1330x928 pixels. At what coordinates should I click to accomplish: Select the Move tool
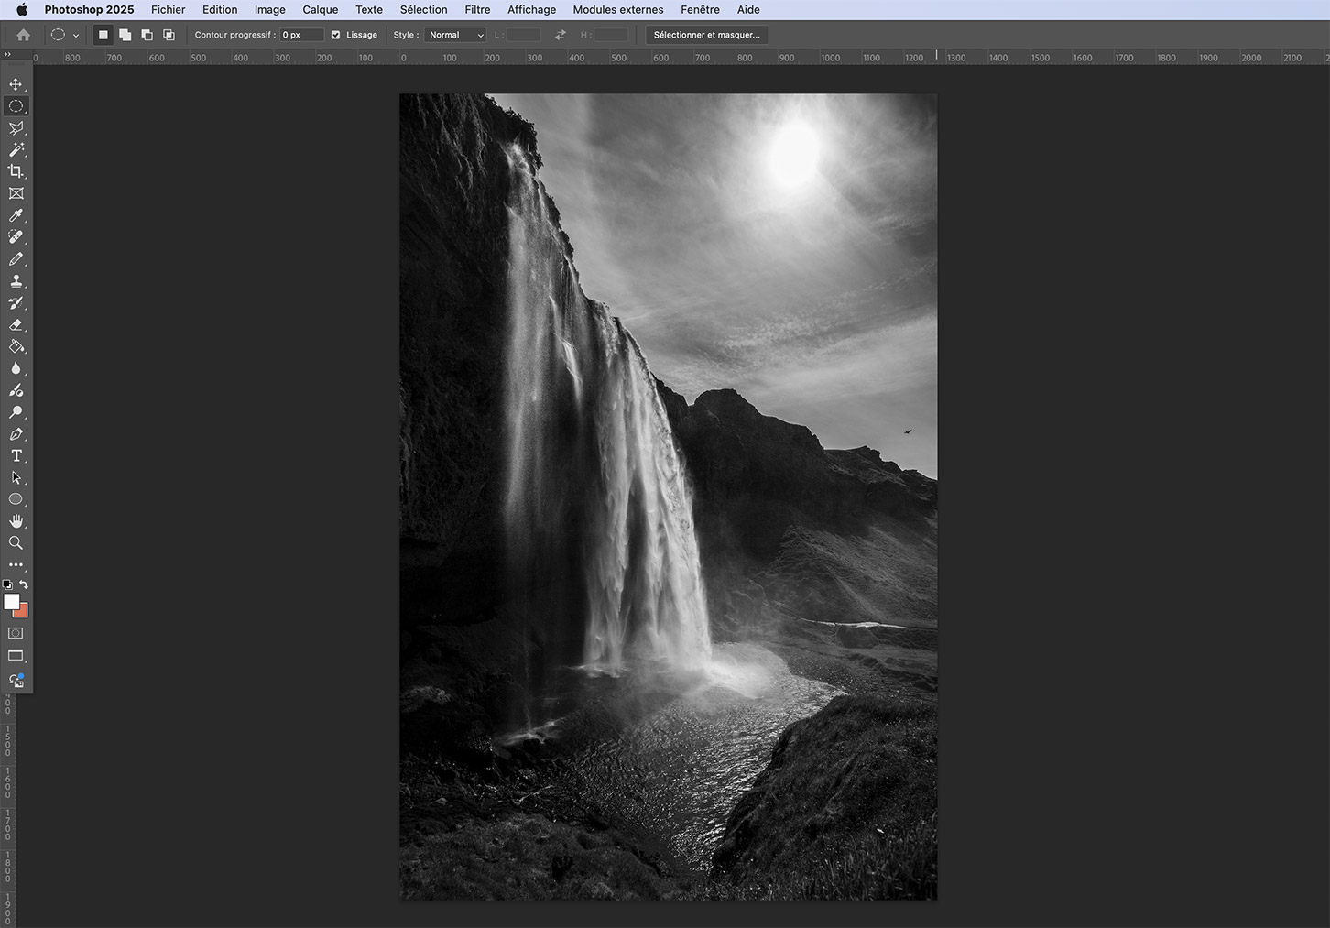pyautogui.click(x=16, y=84)
